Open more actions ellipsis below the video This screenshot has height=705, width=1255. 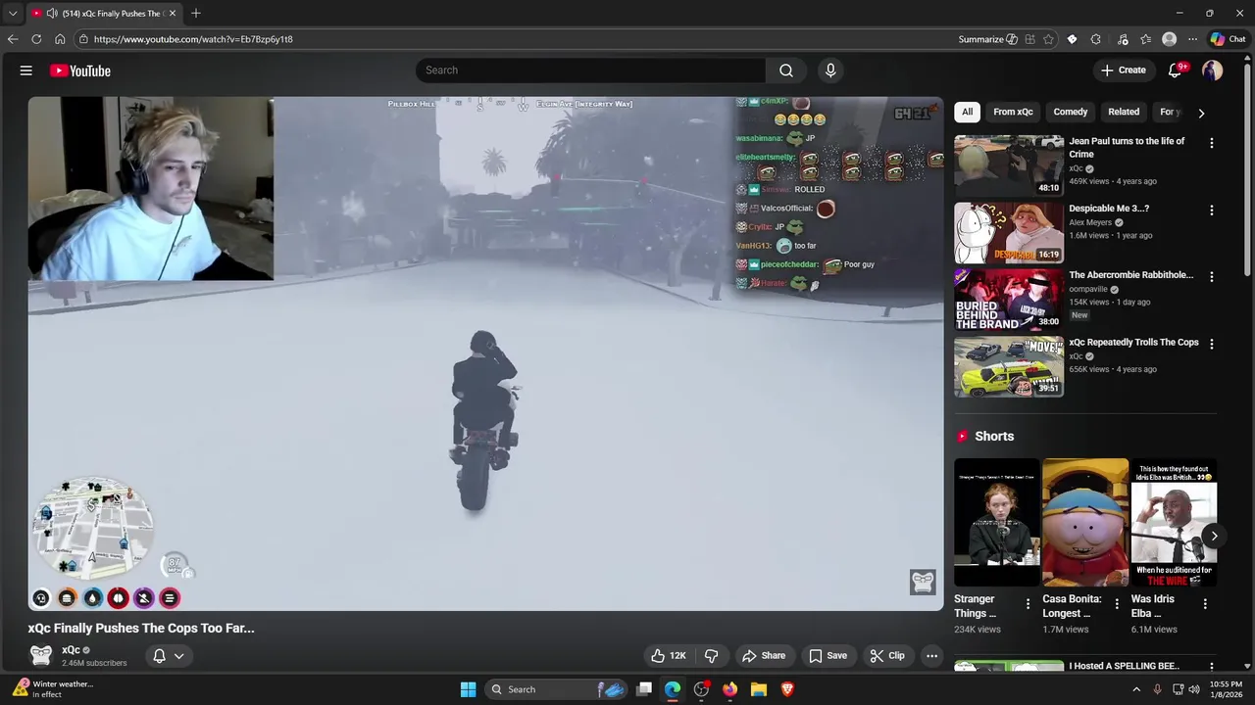[932, 656]
